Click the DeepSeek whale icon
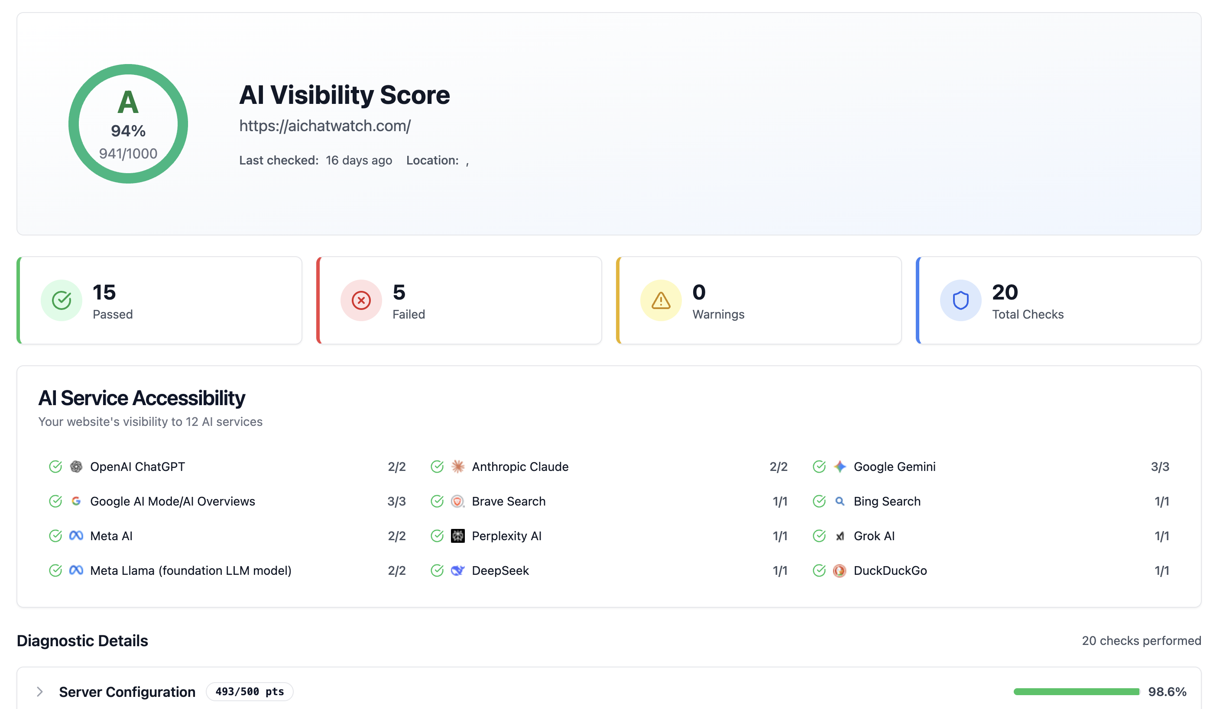This screenshot has width=1226, height=709. [x=457, y=570]
